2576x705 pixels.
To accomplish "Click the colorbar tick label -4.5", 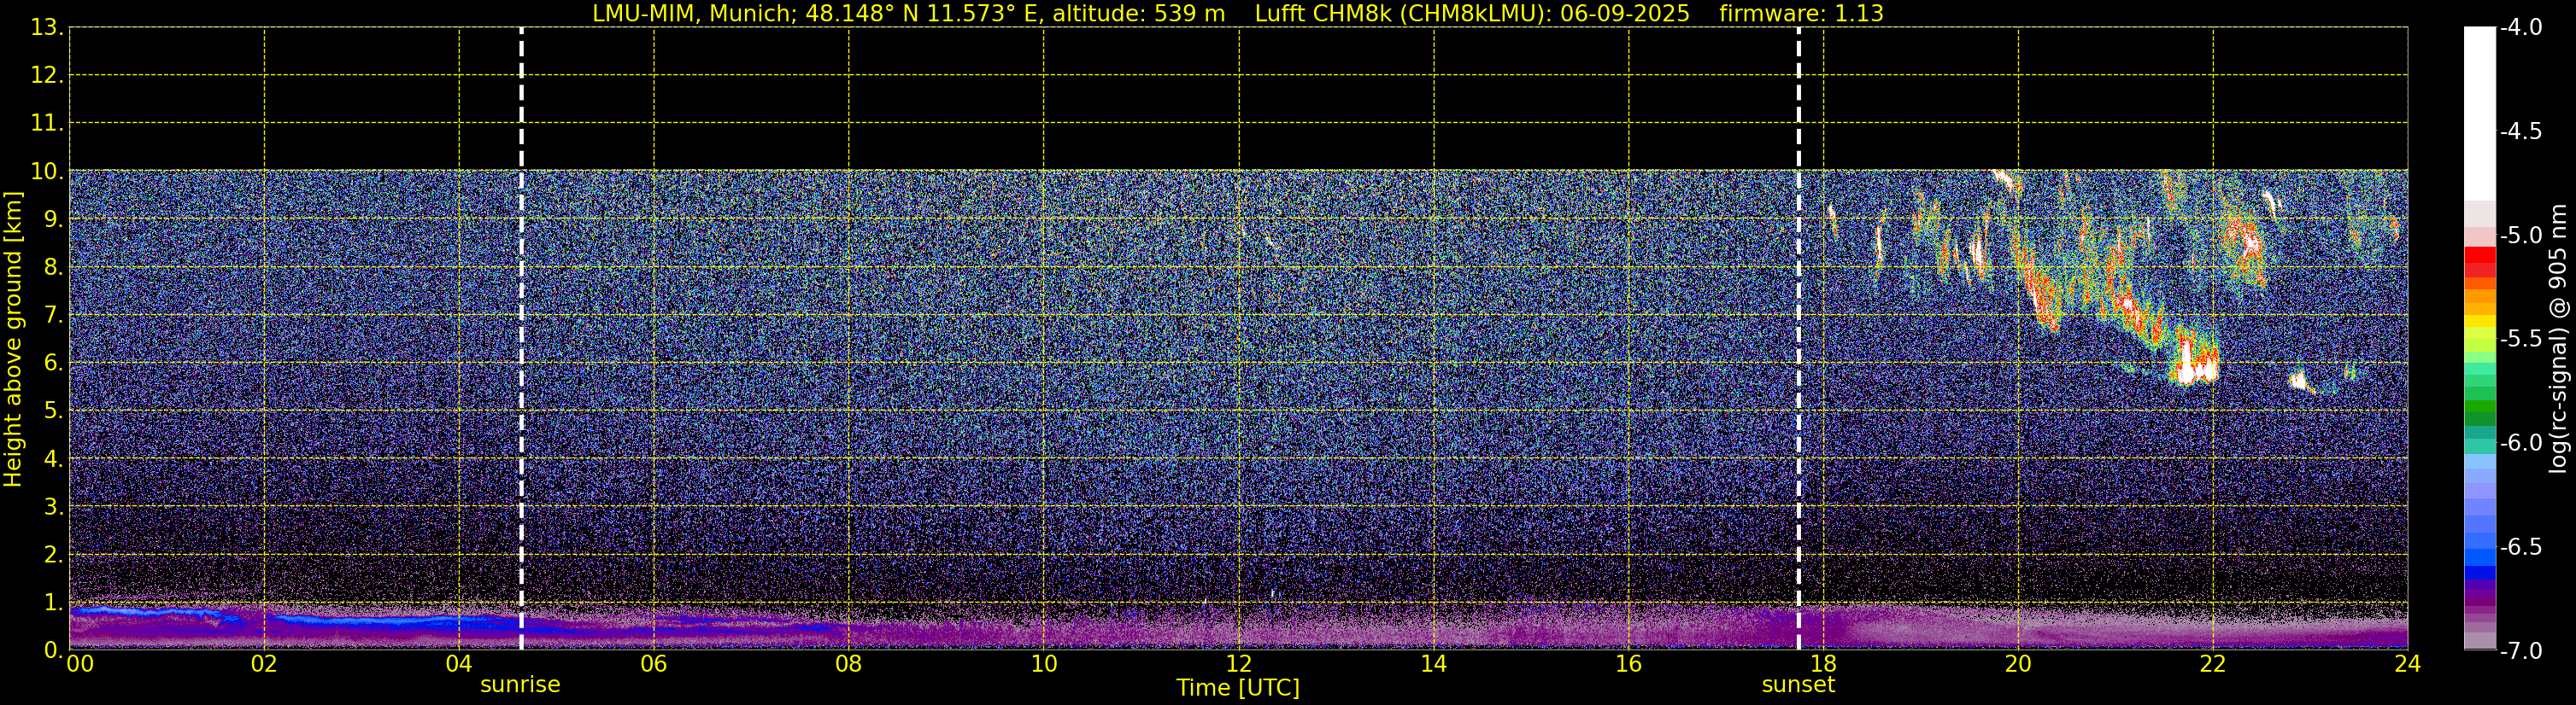I will [2520, 131].
